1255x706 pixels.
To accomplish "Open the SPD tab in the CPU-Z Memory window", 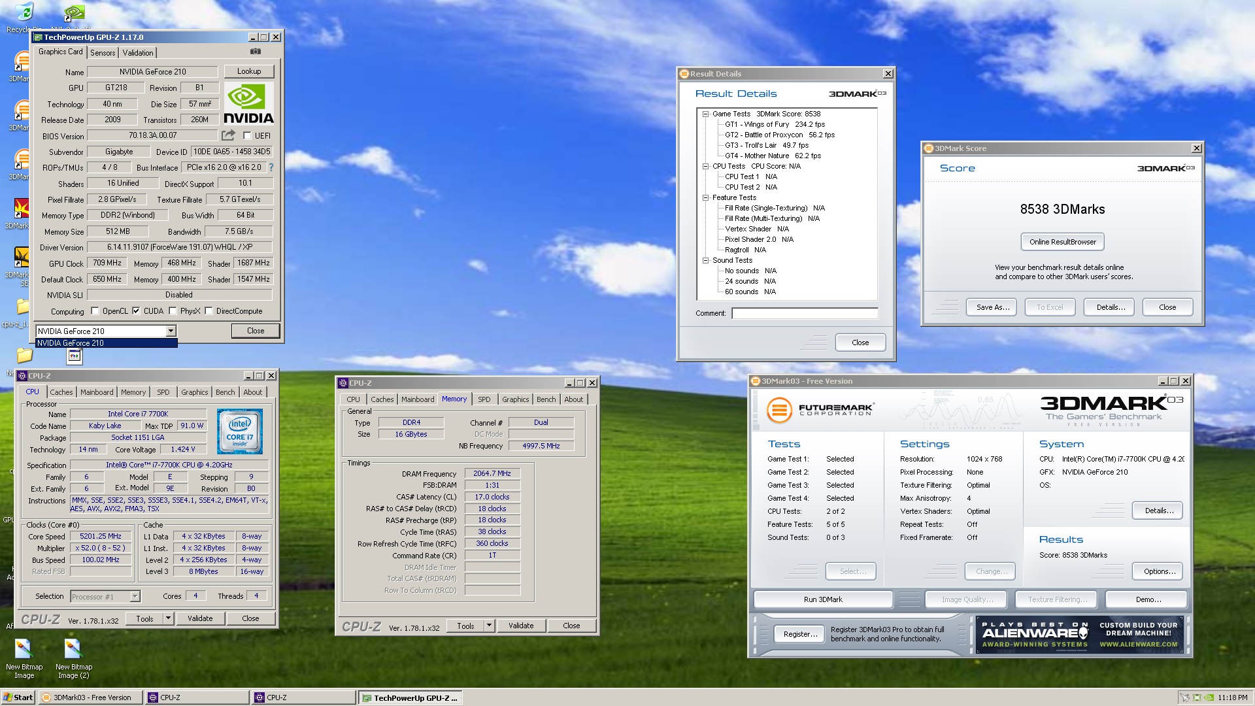I will (484, 399).
